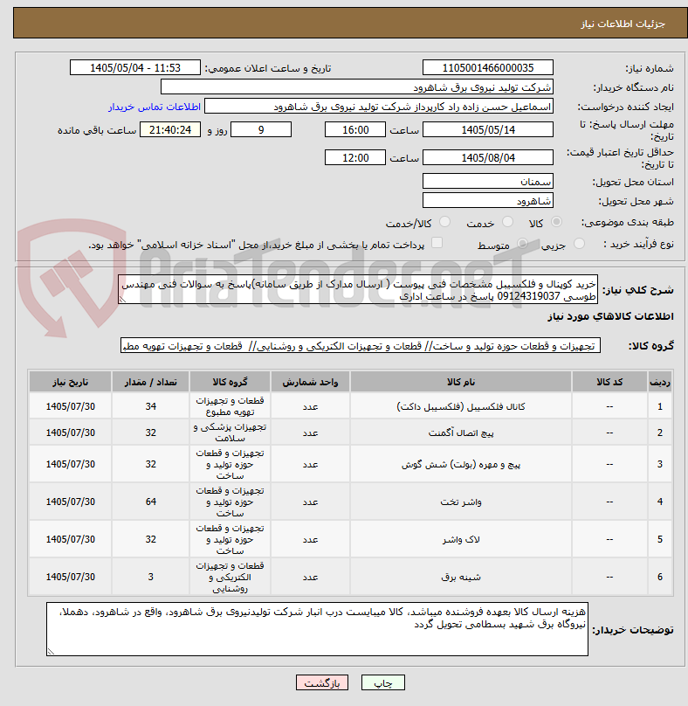Click the گروه کالا goods group field
Image resolution: width=688 pixels, height=706 pixels.
tap(361, 346)
